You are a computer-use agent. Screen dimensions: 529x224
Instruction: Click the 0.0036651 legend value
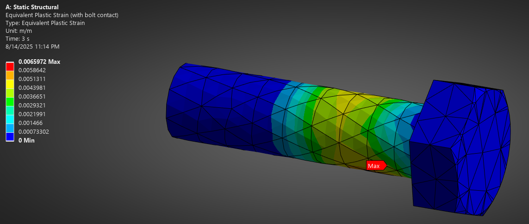[32, 96]
